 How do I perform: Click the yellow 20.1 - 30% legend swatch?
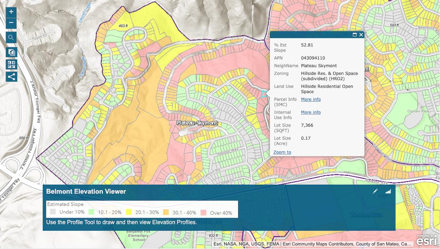click(129, 212)
